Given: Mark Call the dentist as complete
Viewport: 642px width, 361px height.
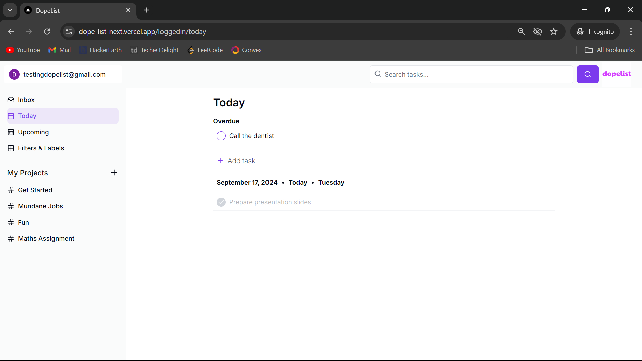Looking at the screenshot, I should click(221, 136).
